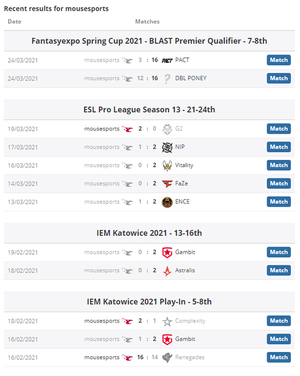Click the Complexity star logo
The height and width of the screenshot is (376, 300).
coord(167,321)
